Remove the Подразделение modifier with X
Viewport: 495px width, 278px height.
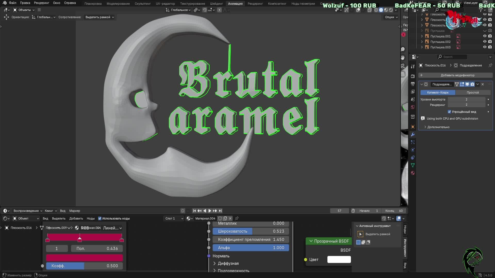coord(483,84)
